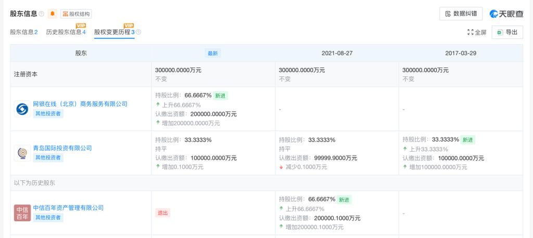Click 其他投资者 tag under 网银在线
Viewport: 533px width, 238px height.
(48, 114)
